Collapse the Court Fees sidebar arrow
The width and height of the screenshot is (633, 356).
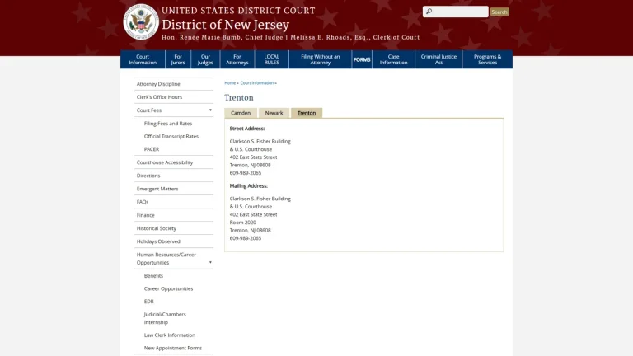point(210,110)
